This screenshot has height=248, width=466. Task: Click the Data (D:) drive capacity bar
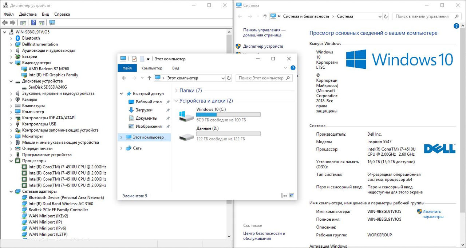point(228,134)
